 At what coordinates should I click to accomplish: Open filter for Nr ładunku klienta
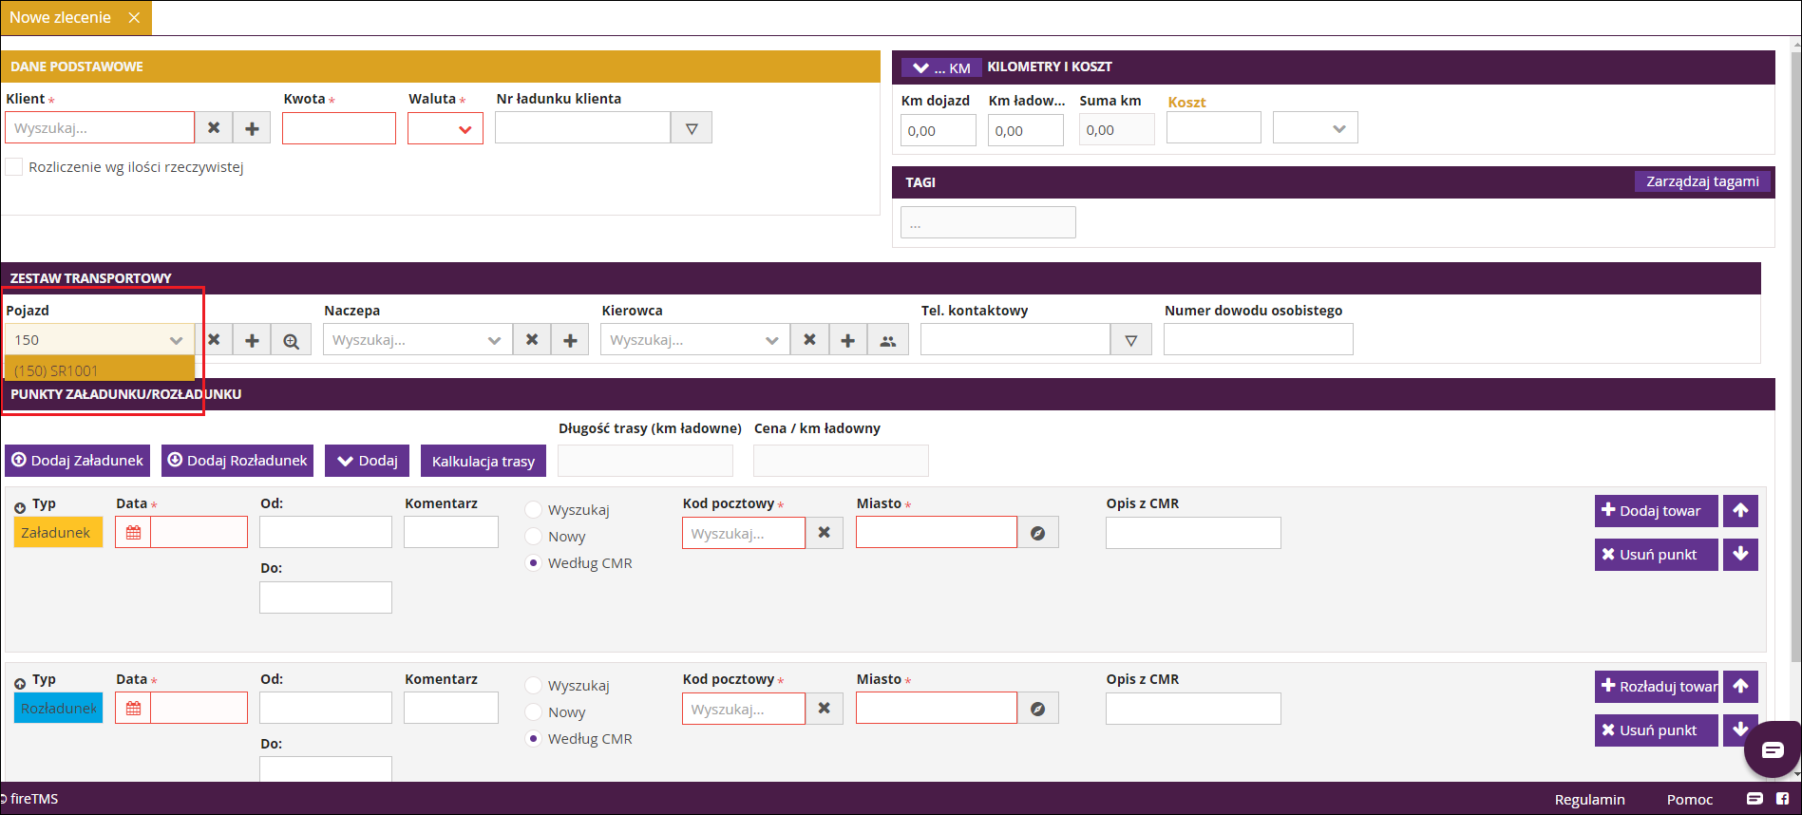click(692, 128)
